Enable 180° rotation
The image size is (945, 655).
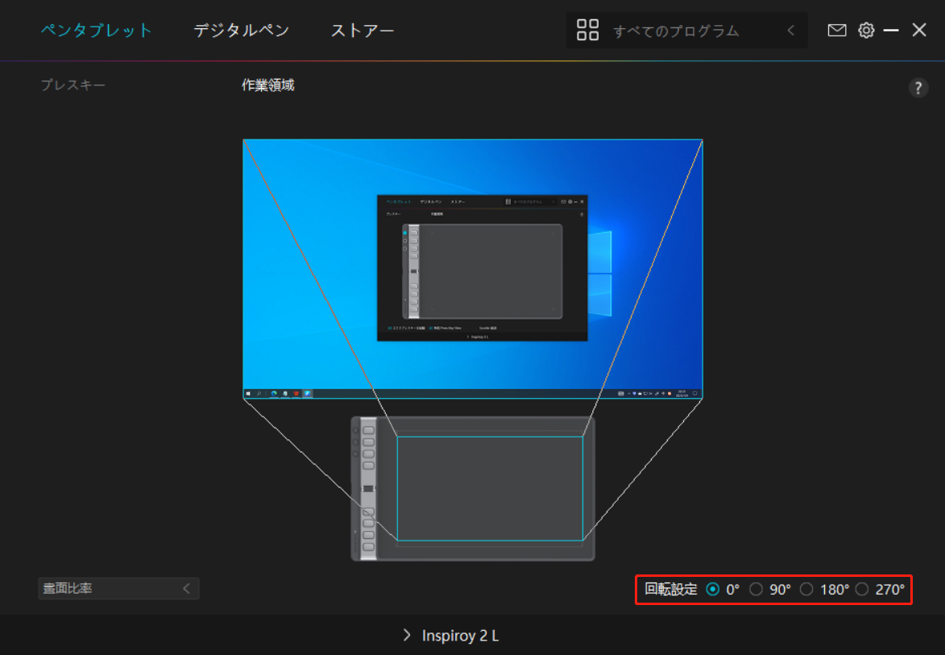806,589
